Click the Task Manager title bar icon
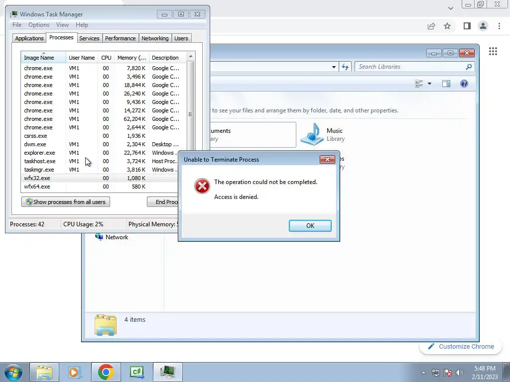This screenshot has height=382, width=510. [13, 14]
